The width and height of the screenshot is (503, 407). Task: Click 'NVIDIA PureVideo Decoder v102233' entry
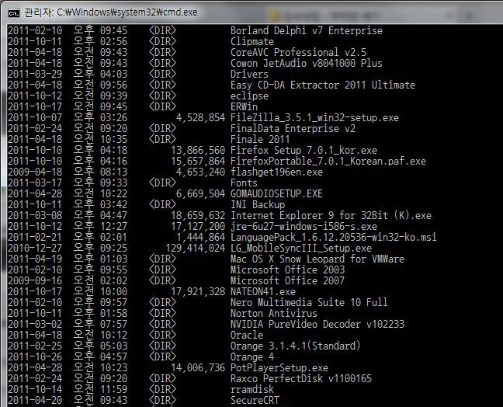click(317, 325)
